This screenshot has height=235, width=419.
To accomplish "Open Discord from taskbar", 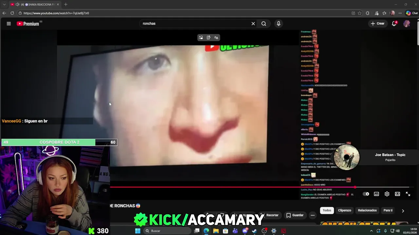I will point(245,231).
